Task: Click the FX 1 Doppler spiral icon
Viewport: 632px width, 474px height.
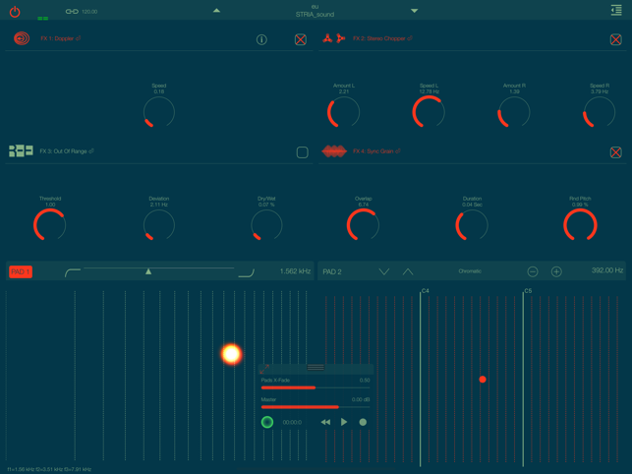Action: (x=22, y=38)
